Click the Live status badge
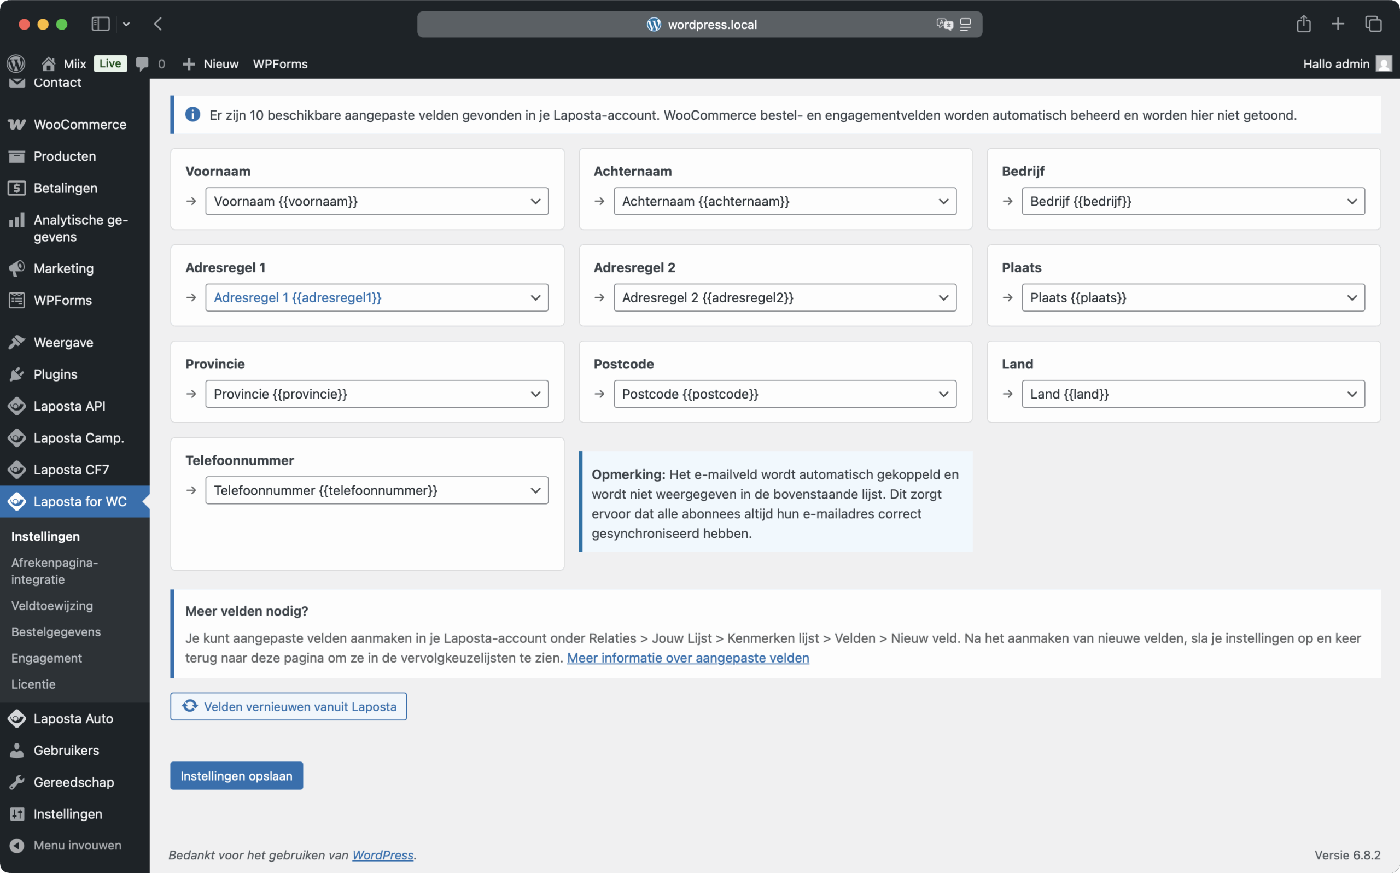The height and width of the screenshot is (873, 1400). pos(110,63)
